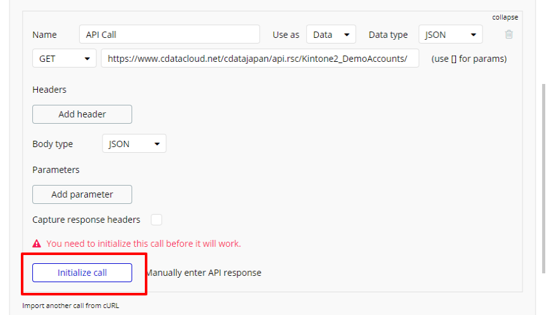Click the Add parameter button

coord(82,194)
